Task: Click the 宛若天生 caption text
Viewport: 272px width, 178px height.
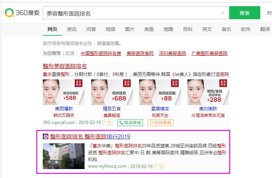Action: (x=160, y=115)
